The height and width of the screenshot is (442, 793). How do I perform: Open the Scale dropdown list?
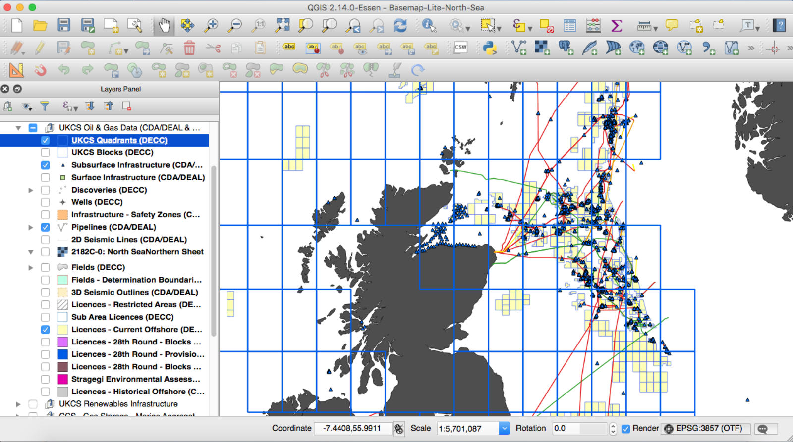[x=504, y=429]
